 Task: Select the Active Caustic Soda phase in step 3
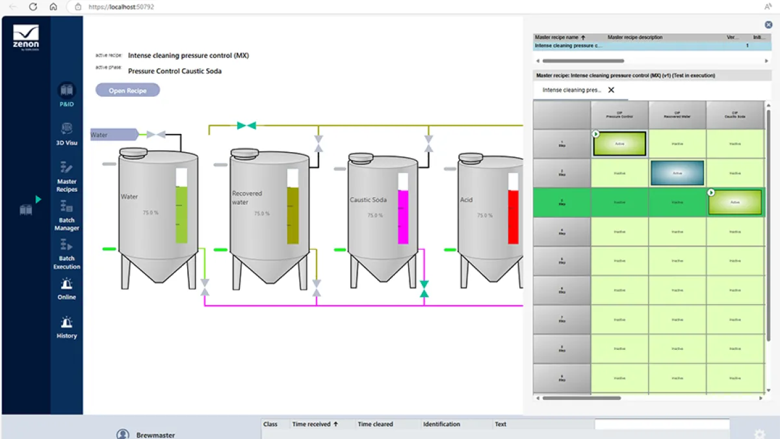(x=735, y=202)
